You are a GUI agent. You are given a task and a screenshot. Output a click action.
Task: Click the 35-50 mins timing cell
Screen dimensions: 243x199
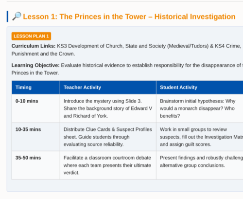[x=36, y=165]
